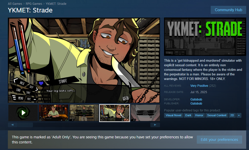
Task: Open the All Games breadcrumb
Action: point(15,4)
